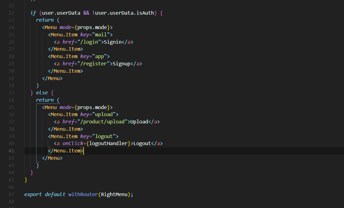Click the 'RightMenu' argument on line 47

tap(114, 195)
